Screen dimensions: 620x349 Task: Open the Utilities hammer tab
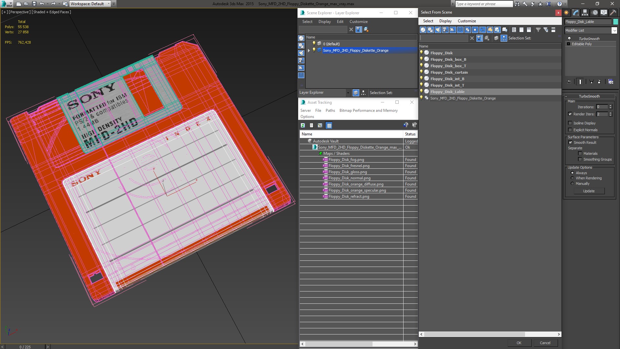[613, 13]
